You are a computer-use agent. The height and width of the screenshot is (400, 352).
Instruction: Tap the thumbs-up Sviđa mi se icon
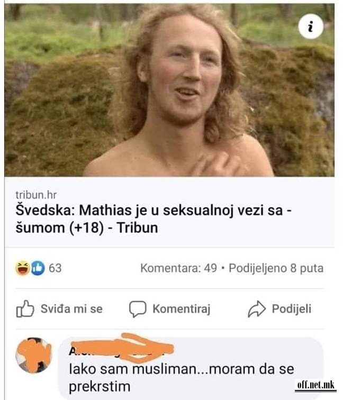(x=25, y=309)
